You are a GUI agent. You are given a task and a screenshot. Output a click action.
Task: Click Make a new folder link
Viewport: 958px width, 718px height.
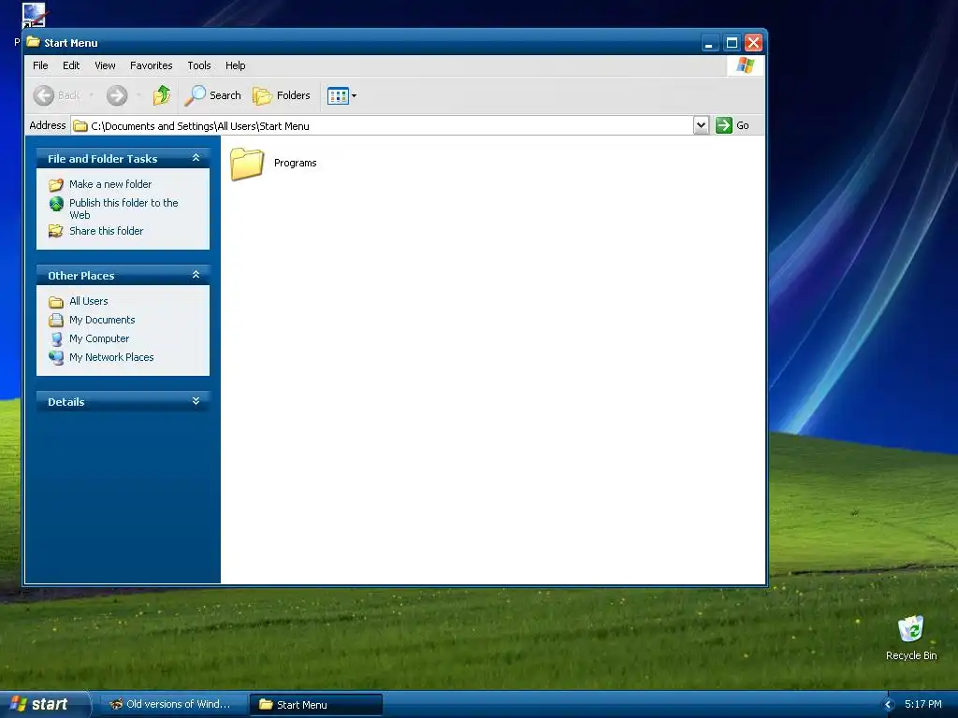pos(110,184)
